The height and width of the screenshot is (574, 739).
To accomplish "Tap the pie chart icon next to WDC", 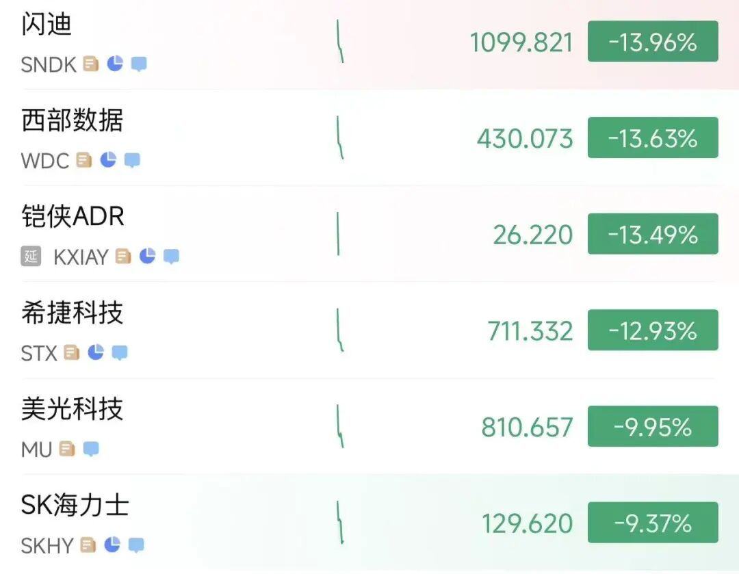I will click(108, 159).
